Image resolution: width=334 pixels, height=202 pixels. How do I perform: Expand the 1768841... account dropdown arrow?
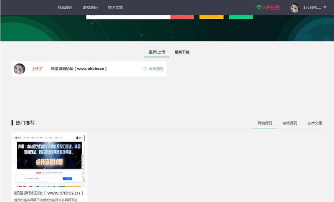tap(325, 7)
